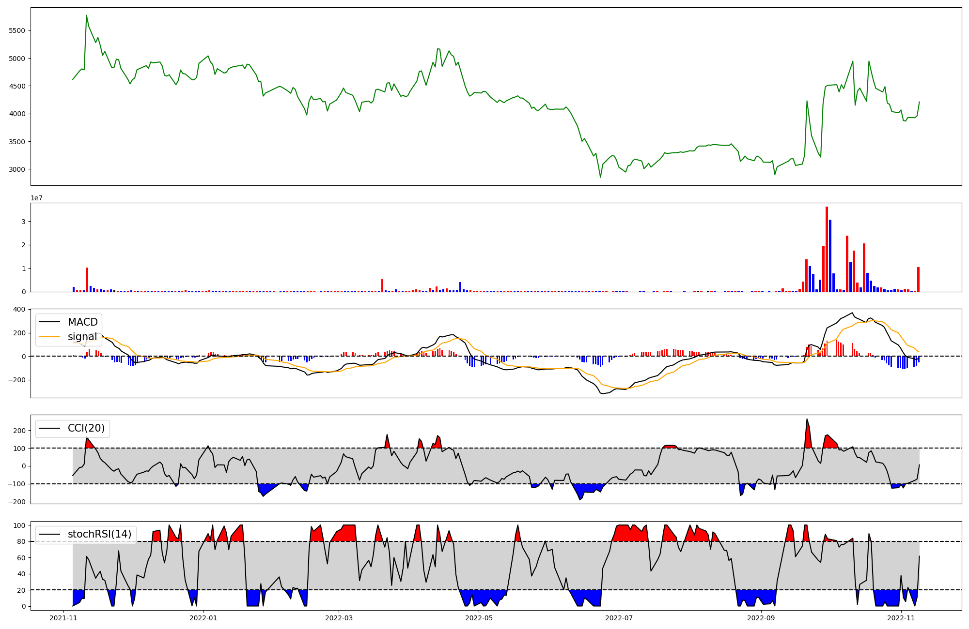
Task: Click the 2022-01 date tick label
Action: [x=203, y=618]
